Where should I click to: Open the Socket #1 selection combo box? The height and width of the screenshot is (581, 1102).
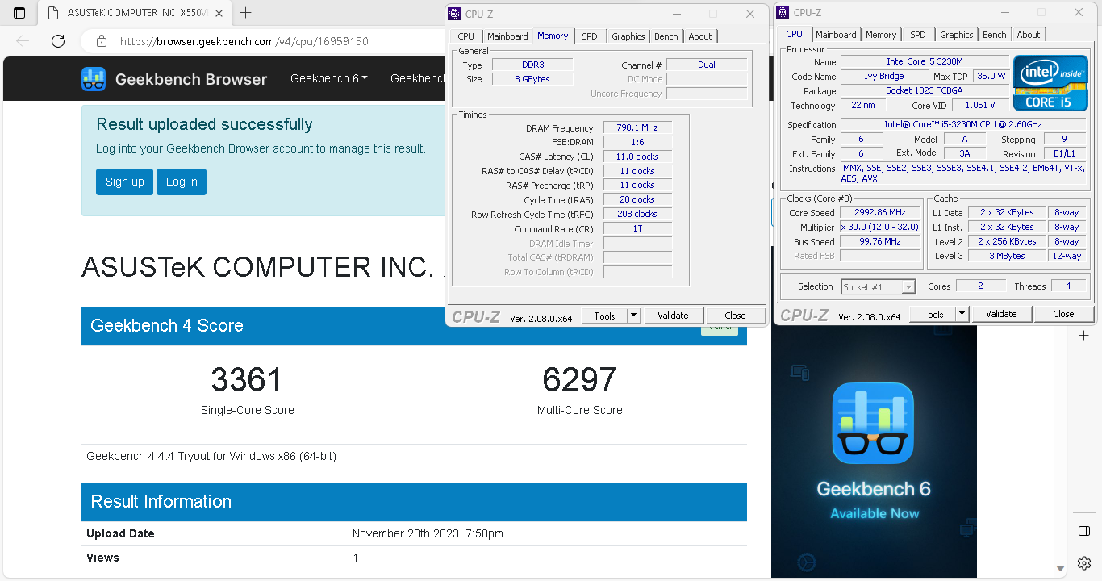878,286
